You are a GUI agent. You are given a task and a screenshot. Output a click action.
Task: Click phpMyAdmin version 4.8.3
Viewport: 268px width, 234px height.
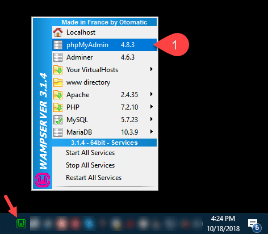point(128,45)
